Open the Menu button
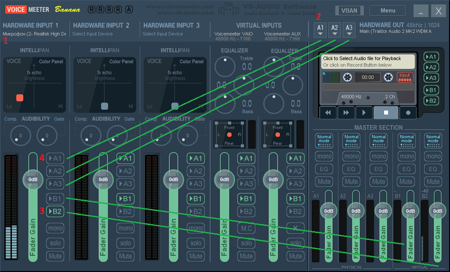This screenshot has height=272, width=450. point(388,11)
